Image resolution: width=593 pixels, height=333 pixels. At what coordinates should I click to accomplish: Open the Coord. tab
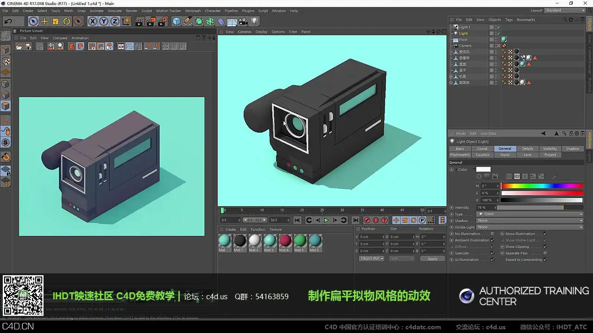click(x=482, y=148)
